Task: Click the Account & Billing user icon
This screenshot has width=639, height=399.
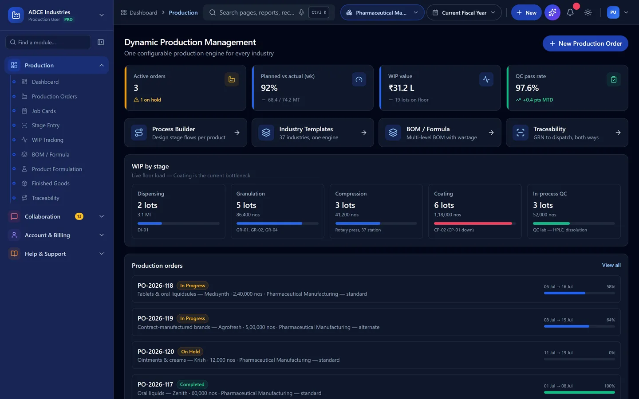Action: point(14,235)
